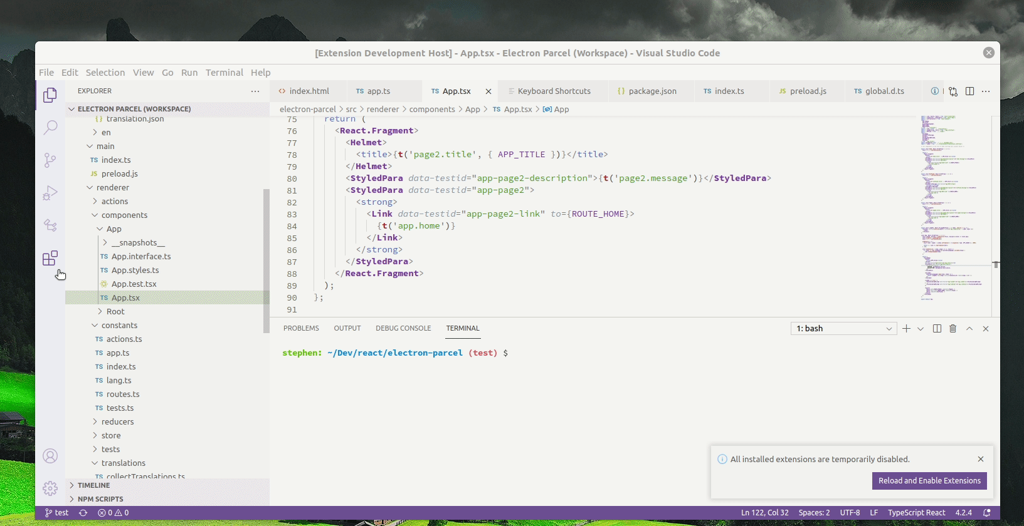Change language mode via TypeScript React
Viewport: 1024px width, 526px height.
tap(916, 513)
